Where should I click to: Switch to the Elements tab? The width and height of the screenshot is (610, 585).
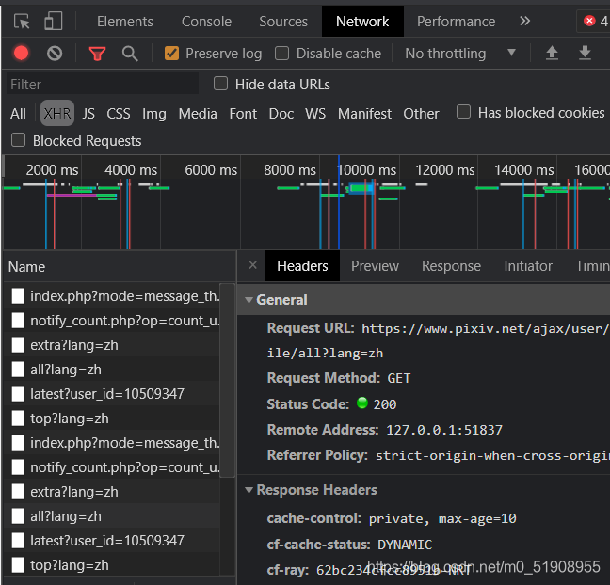125,22
